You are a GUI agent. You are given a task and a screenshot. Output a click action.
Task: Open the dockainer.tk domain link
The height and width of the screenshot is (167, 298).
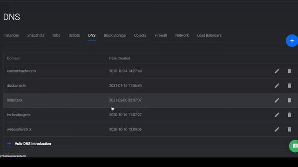click(17, 85)
